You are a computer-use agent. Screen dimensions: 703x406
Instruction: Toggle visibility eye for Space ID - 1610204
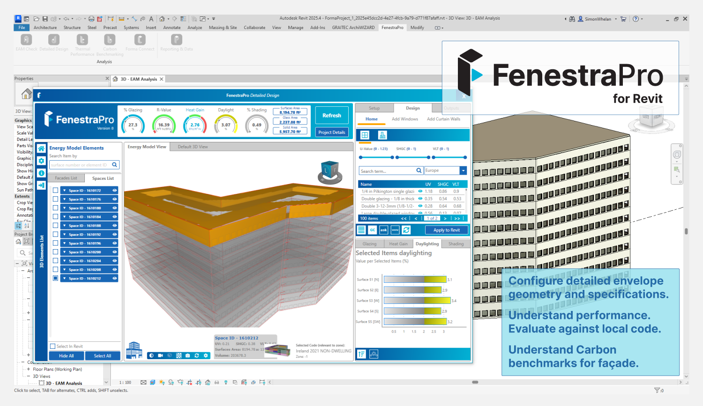114,261
